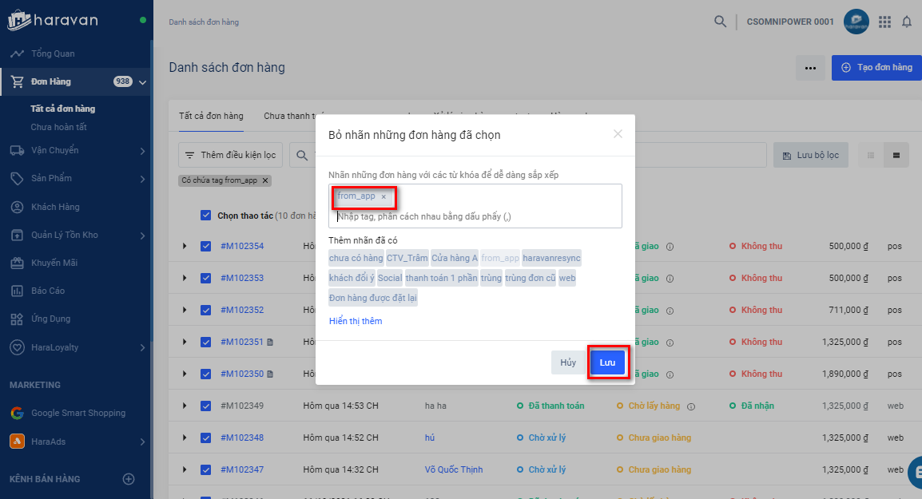Select the Tất cả đơn hàng tab
This screenshot has width=922, height=499.
point(211,116)
